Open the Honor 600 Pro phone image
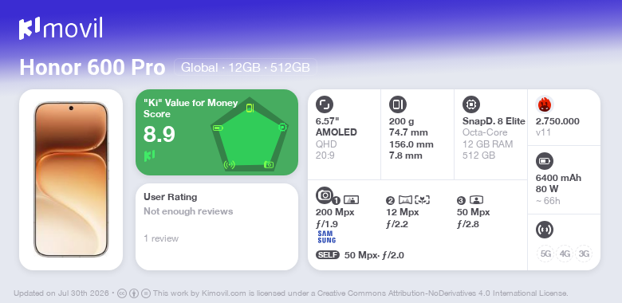Viewport: 622px width, 303px height. coord(71,179)
